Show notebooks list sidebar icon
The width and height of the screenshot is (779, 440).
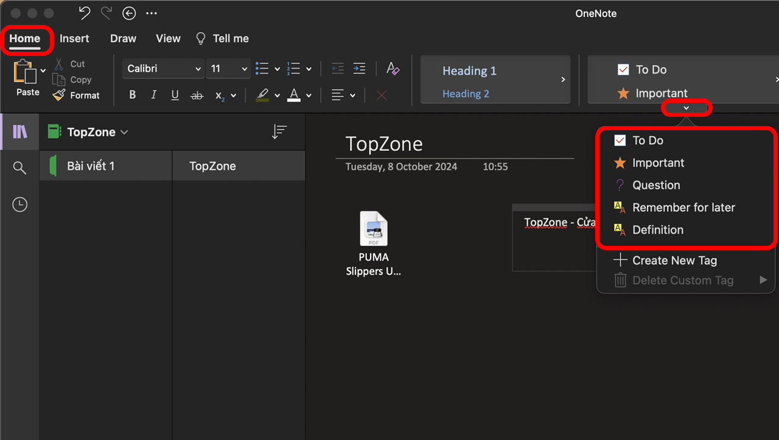pos(19,132)
